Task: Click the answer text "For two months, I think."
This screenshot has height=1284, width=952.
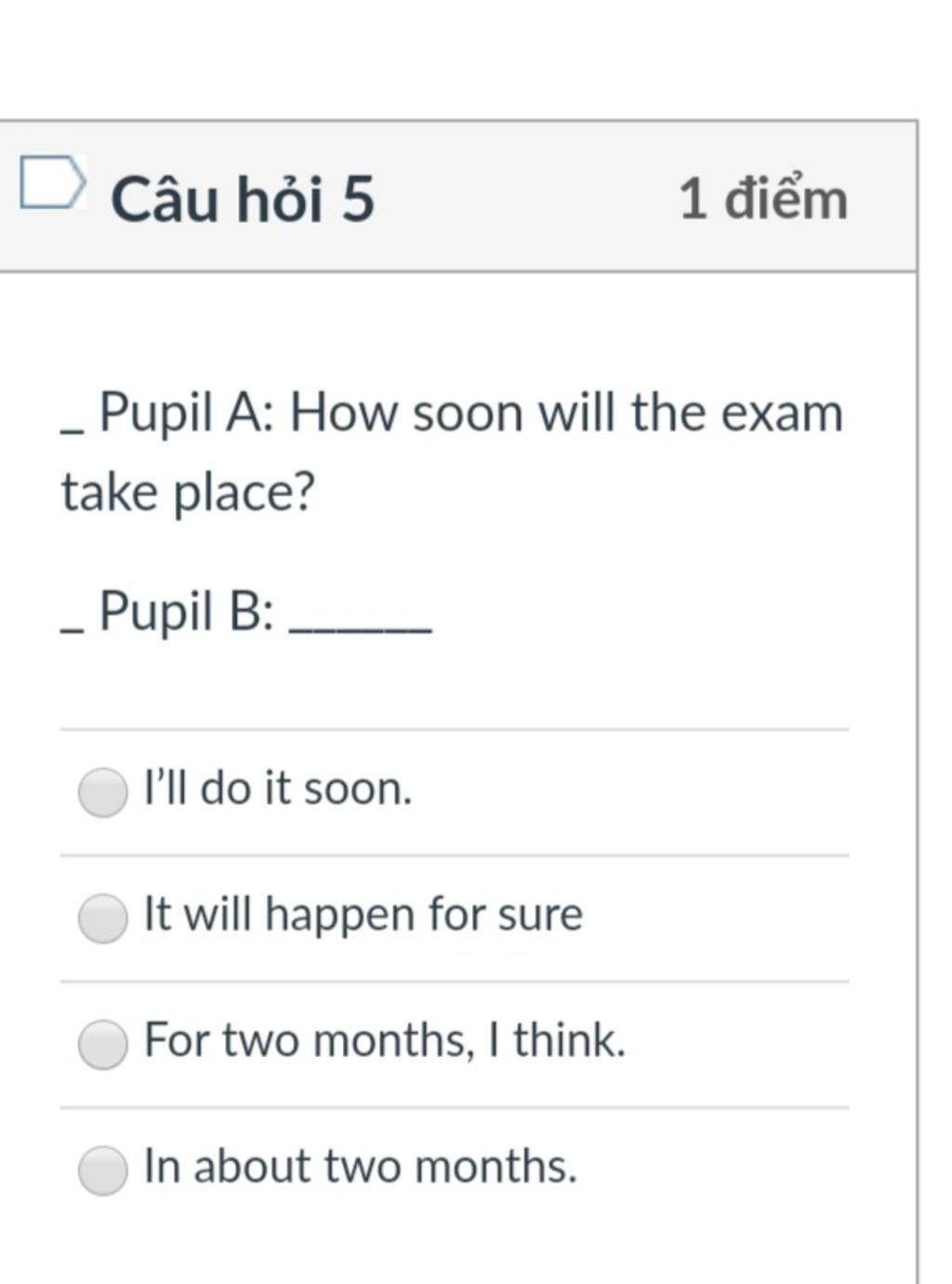Action: click(385, 1039)
